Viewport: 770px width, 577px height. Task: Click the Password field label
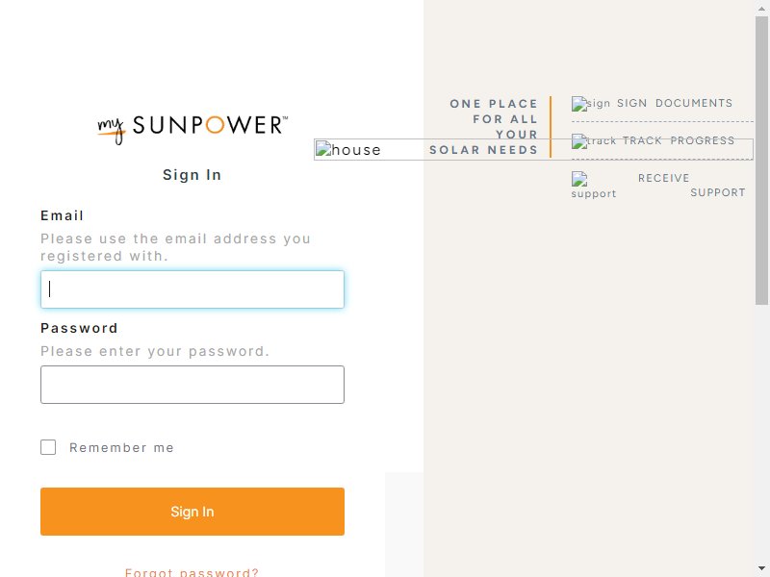click(x=79, y=328)
